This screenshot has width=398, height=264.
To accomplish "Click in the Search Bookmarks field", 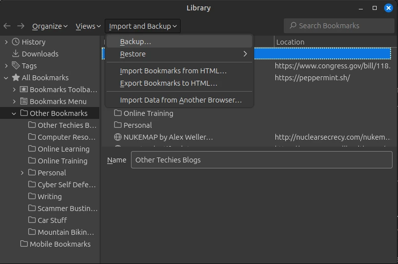I will point(339,26).
